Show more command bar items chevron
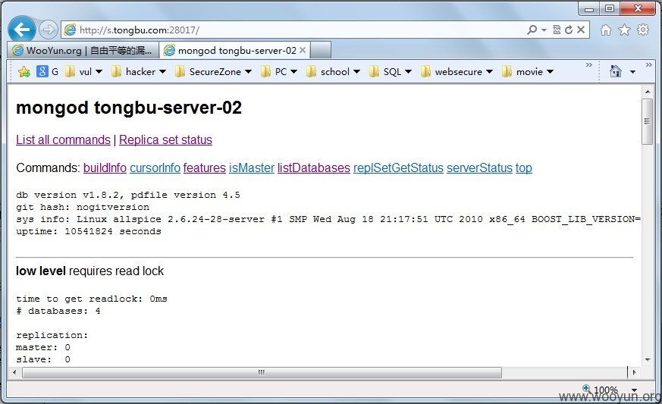Viewport: 662px width, 404px height. 649,64
